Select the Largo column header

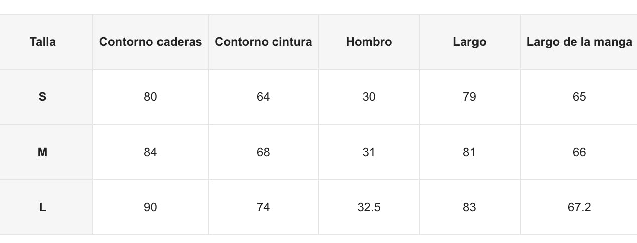point(469,42)
